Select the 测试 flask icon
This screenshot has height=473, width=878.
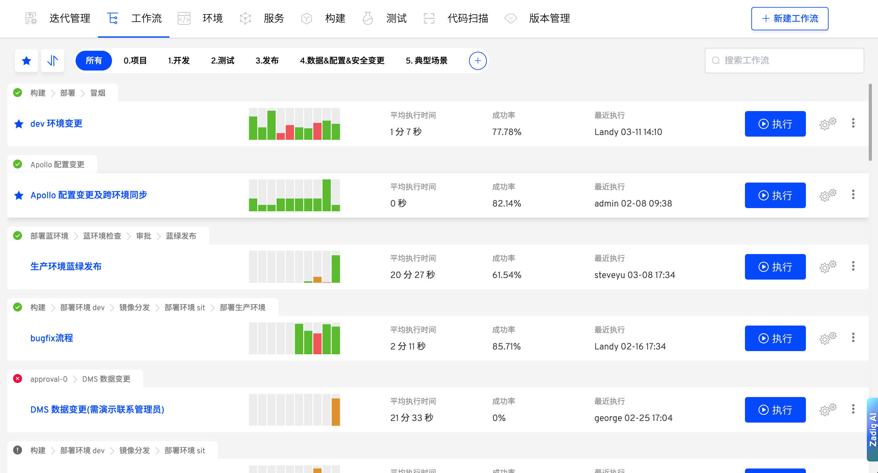(368, 19)
